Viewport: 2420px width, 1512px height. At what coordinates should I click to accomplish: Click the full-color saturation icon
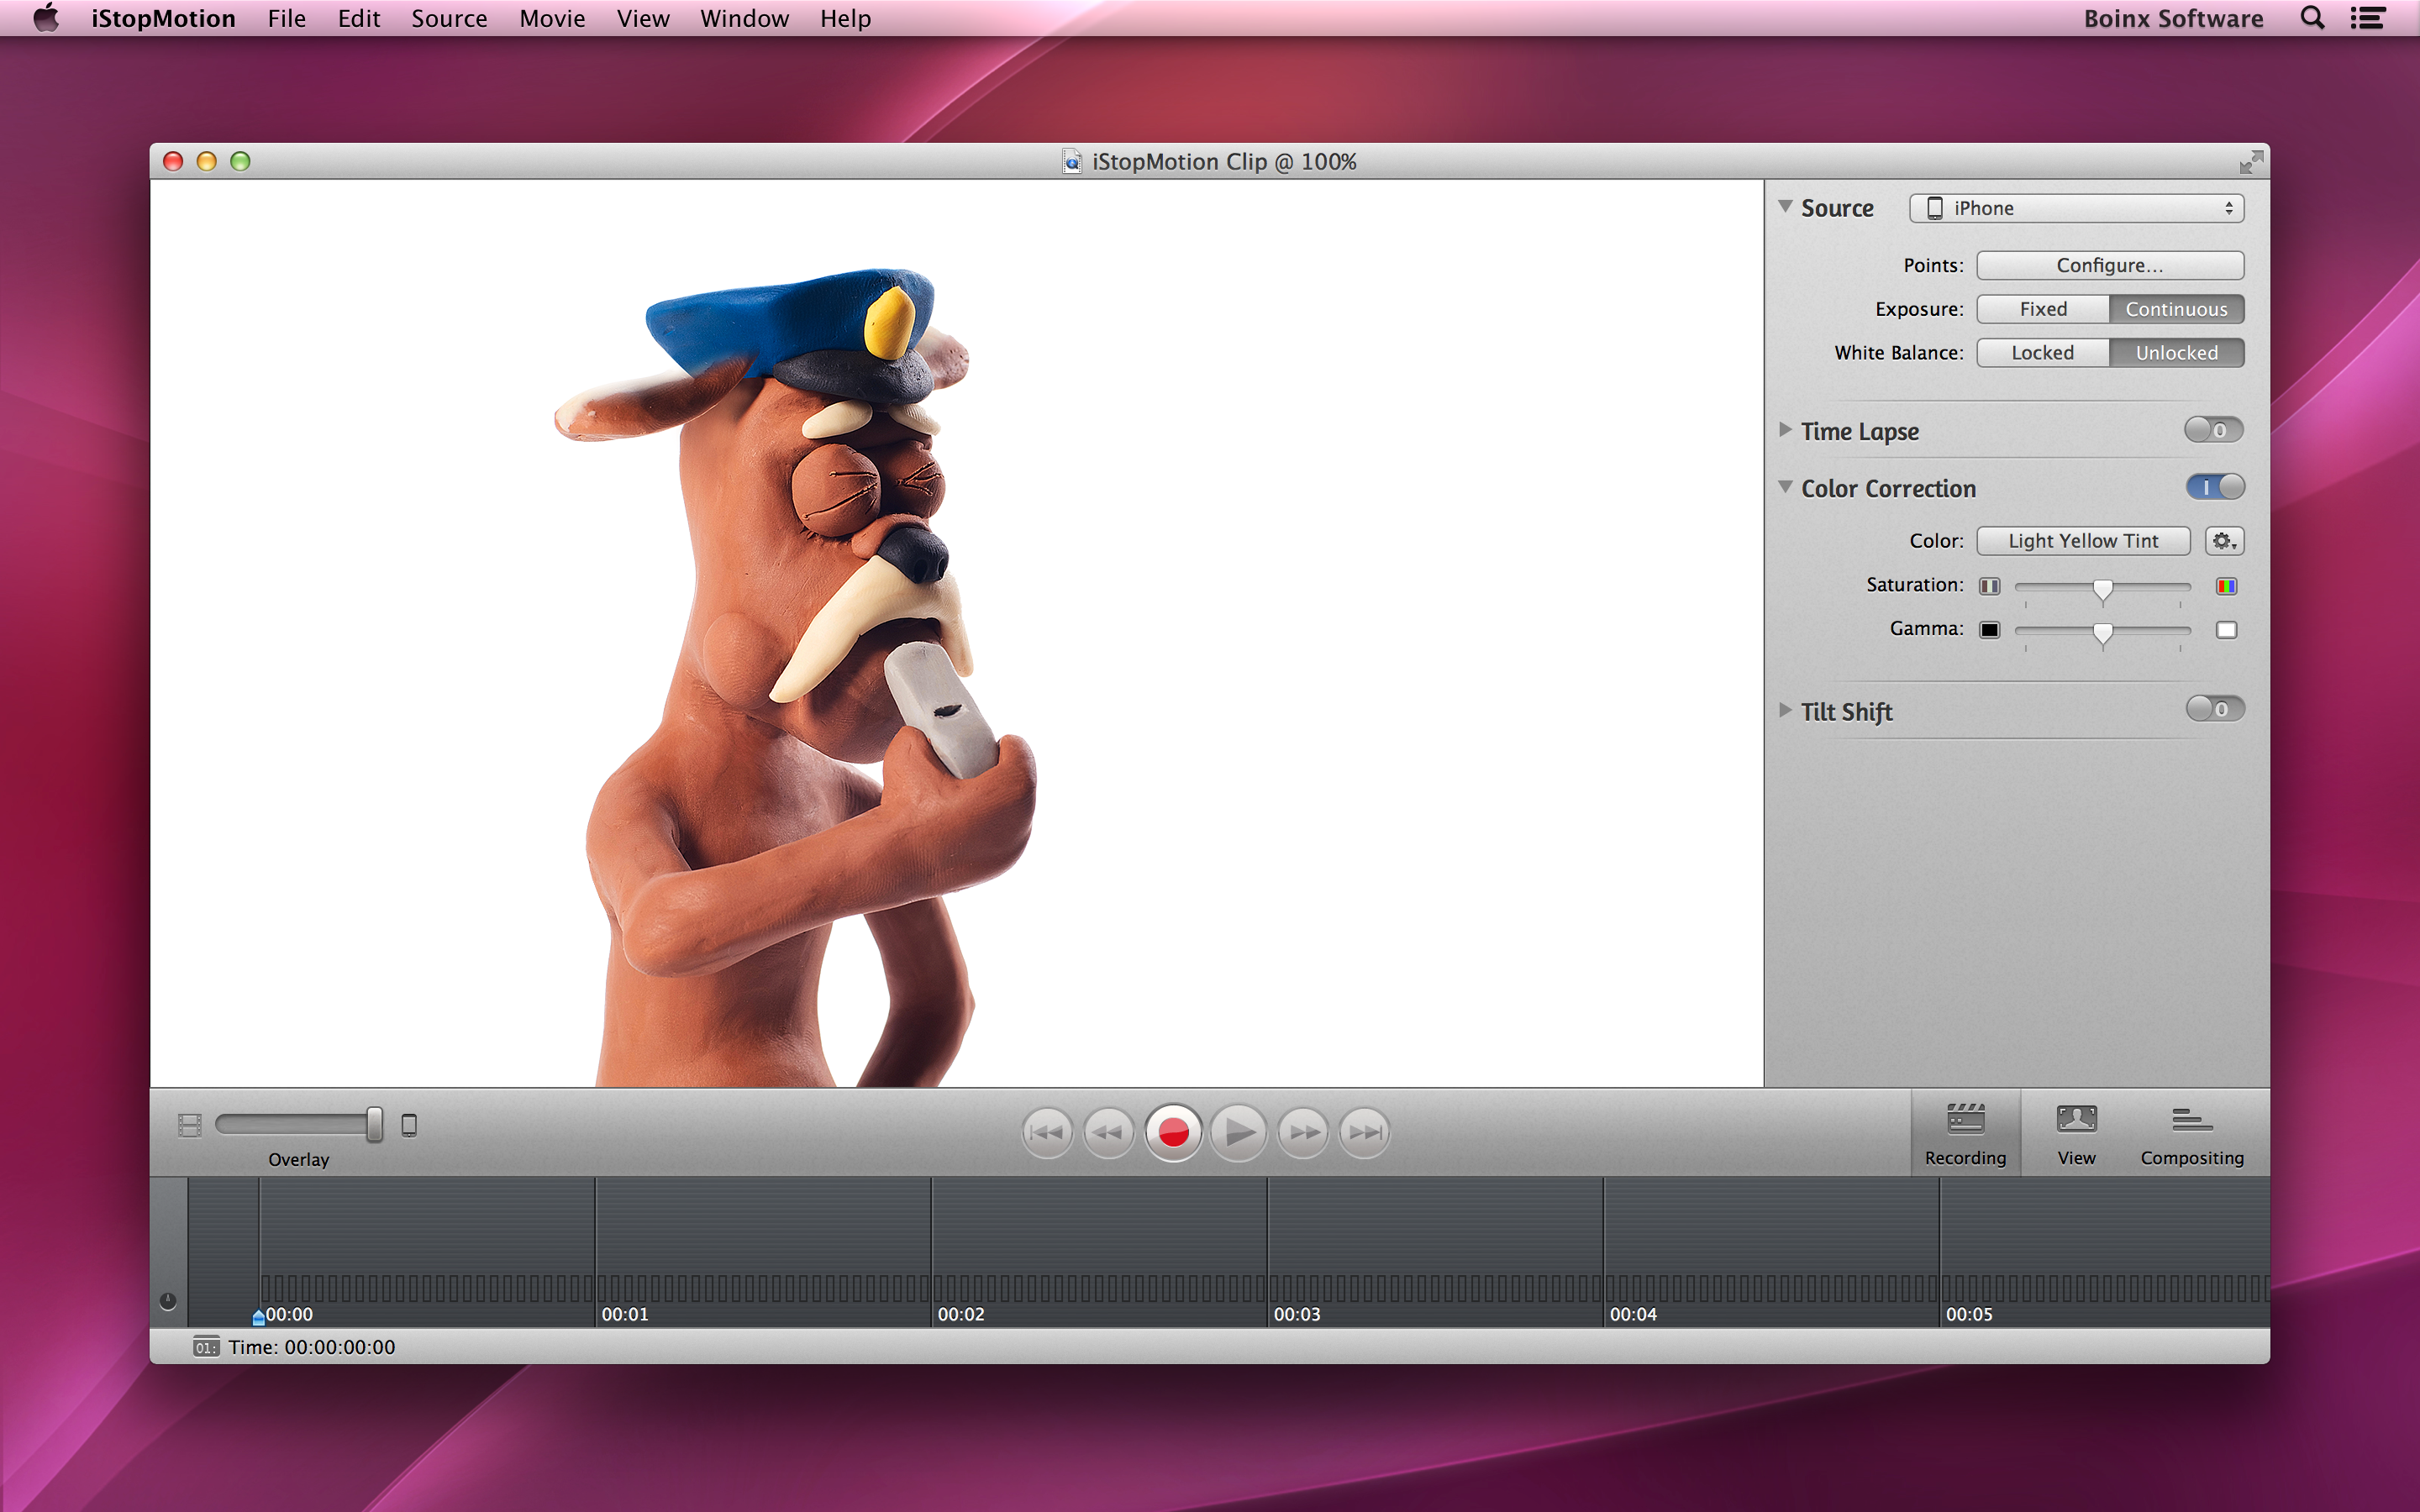(2226, 586)
